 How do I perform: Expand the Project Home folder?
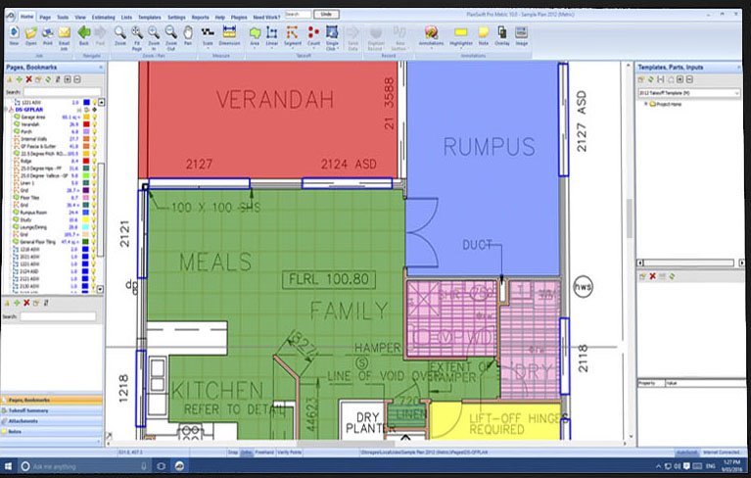tap(645, 104)
